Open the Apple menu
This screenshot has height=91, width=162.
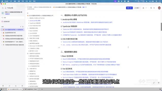[x=2, y=1]
